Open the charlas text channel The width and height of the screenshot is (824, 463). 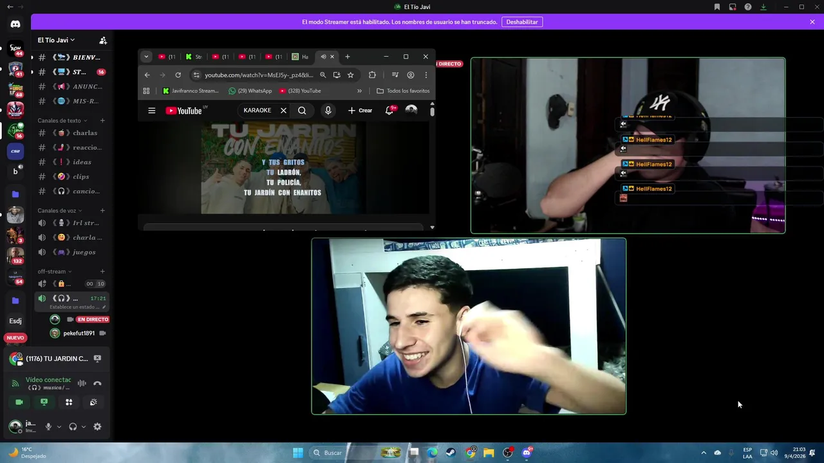[x=71, y=132]
